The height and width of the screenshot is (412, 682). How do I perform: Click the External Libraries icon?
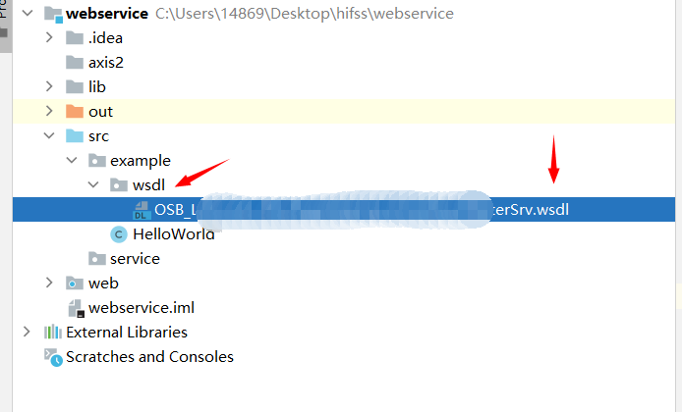click(x=52, y=333)
